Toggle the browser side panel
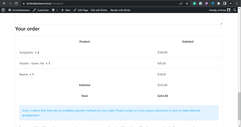This screenshot has width=241, height=127. (225, 3)
